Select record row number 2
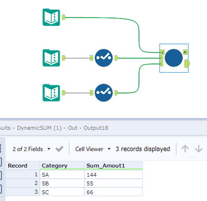Image resolution: width=207 pixels, height=201 pixels. [x=23, y=183]
